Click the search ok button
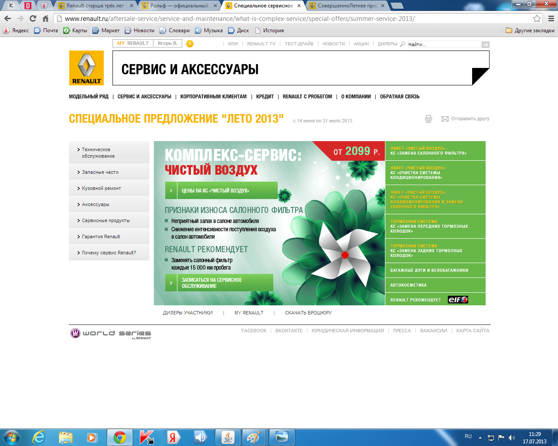The image size is (558, 446). click(x=486, y=44)
